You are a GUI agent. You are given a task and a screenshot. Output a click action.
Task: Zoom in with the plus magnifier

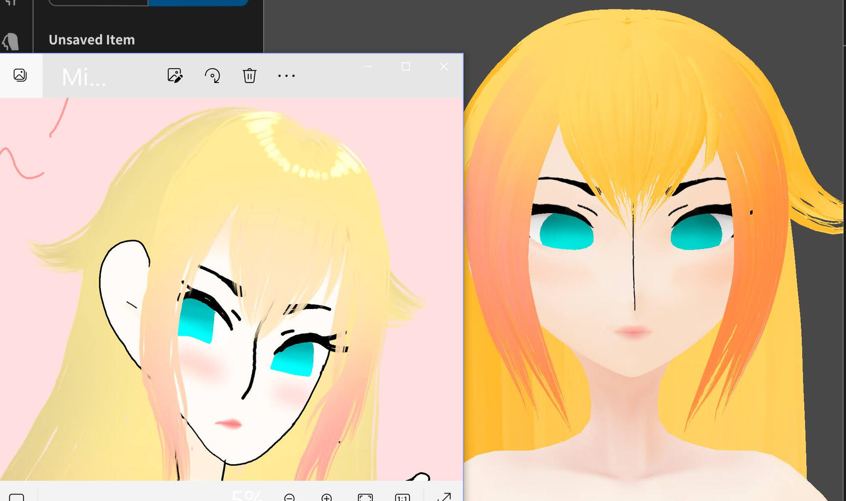(326, 497)
